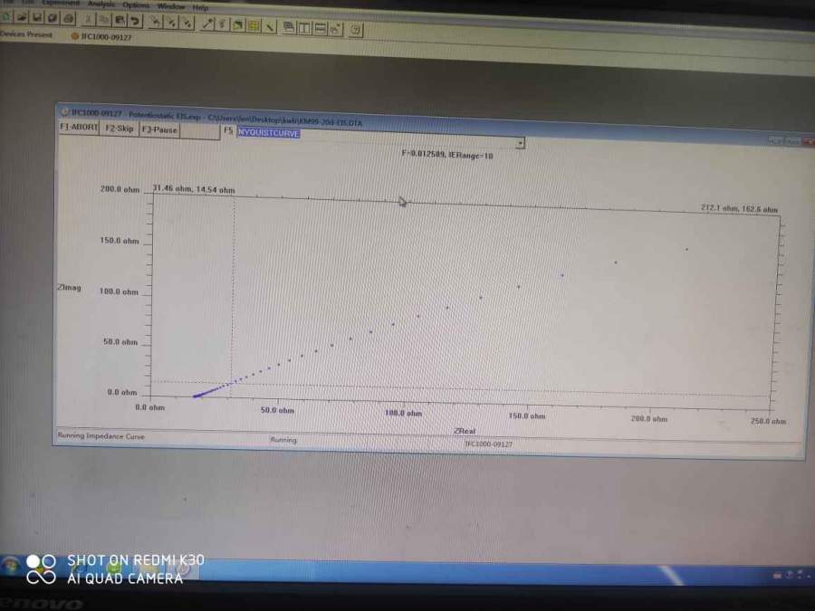
Task: Click the system tray icons on the taskbar
Action: coord(791,574)
